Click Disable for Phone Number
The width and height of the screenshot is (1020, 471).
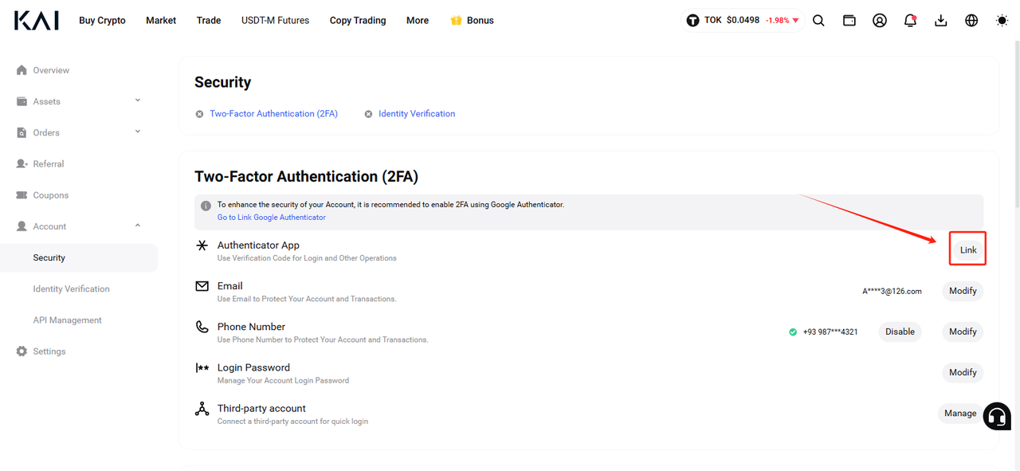(x=900, y=332)
